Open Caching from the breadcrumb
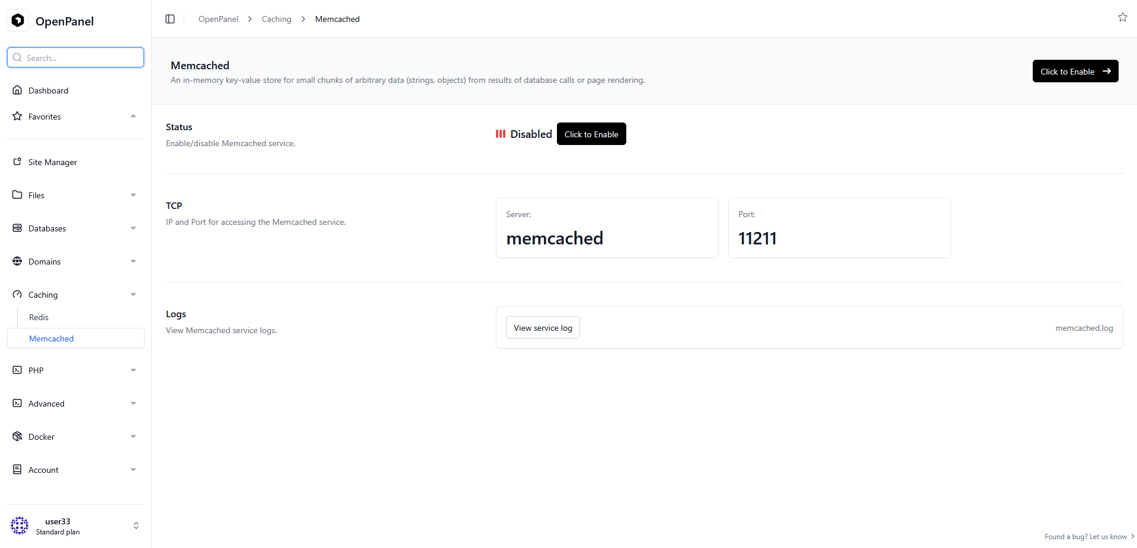The image size is (1137, 548). coord(276,18)
